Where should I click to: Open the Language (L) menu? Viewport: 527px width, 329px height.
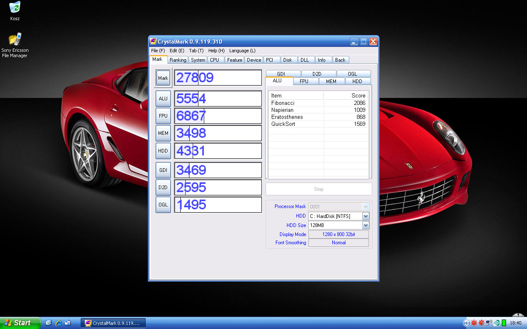click(242, 51)
